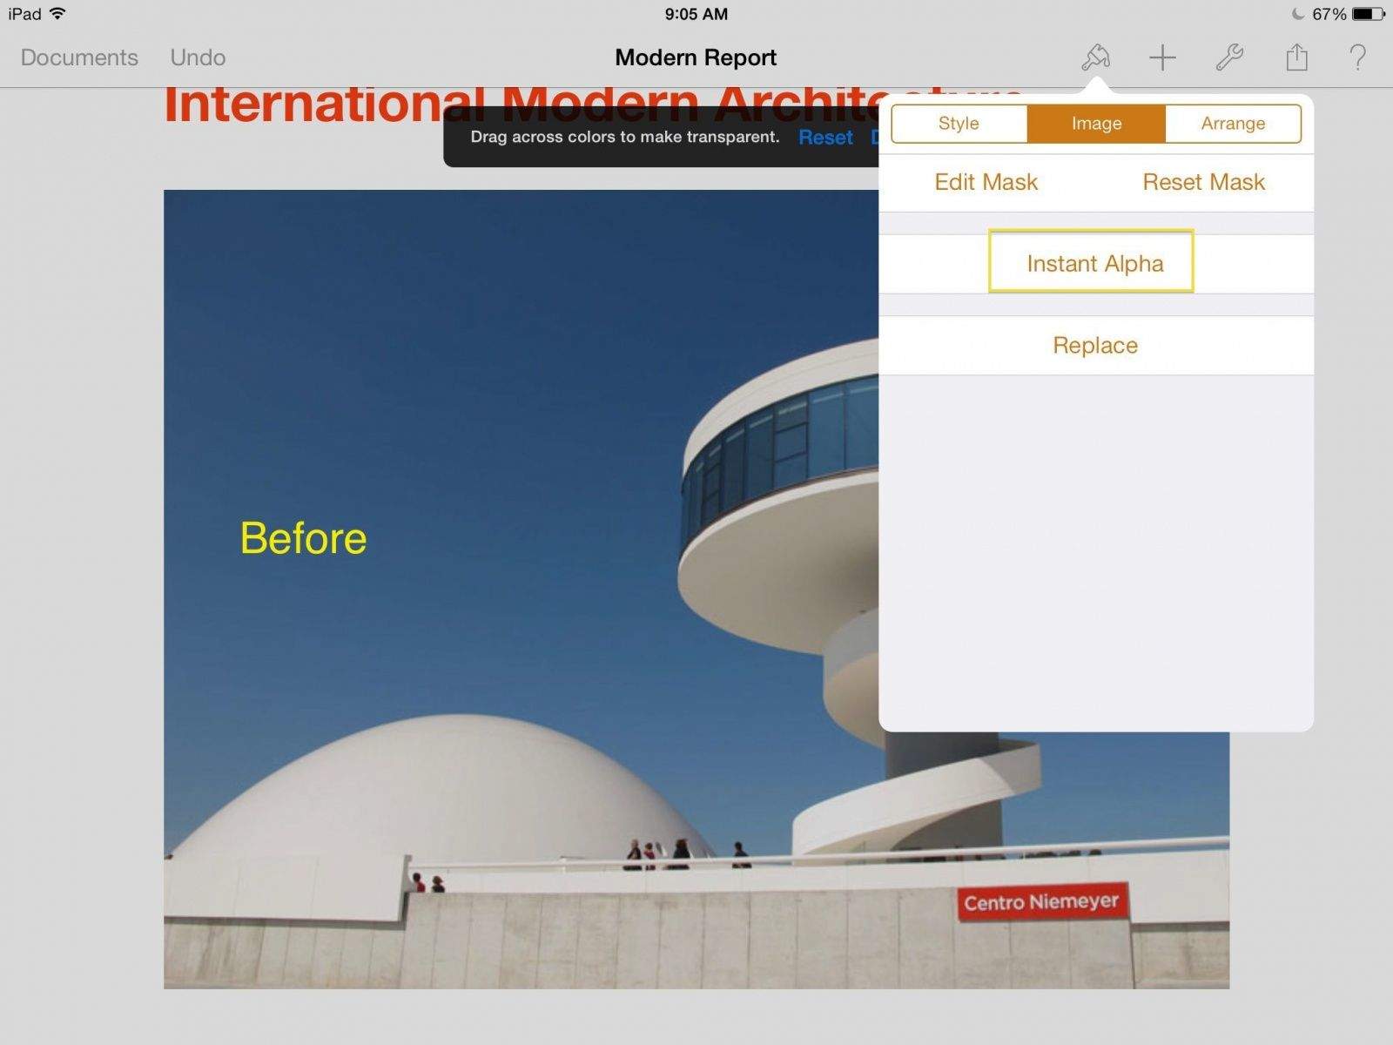Reset the Instant Alpha transparency selection
Viewport: 1393px width, 1045px height.
tap(824, 137)
